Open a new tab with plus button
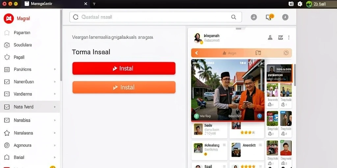The width and height of the screenshot is (337, 168). (94, 4)
